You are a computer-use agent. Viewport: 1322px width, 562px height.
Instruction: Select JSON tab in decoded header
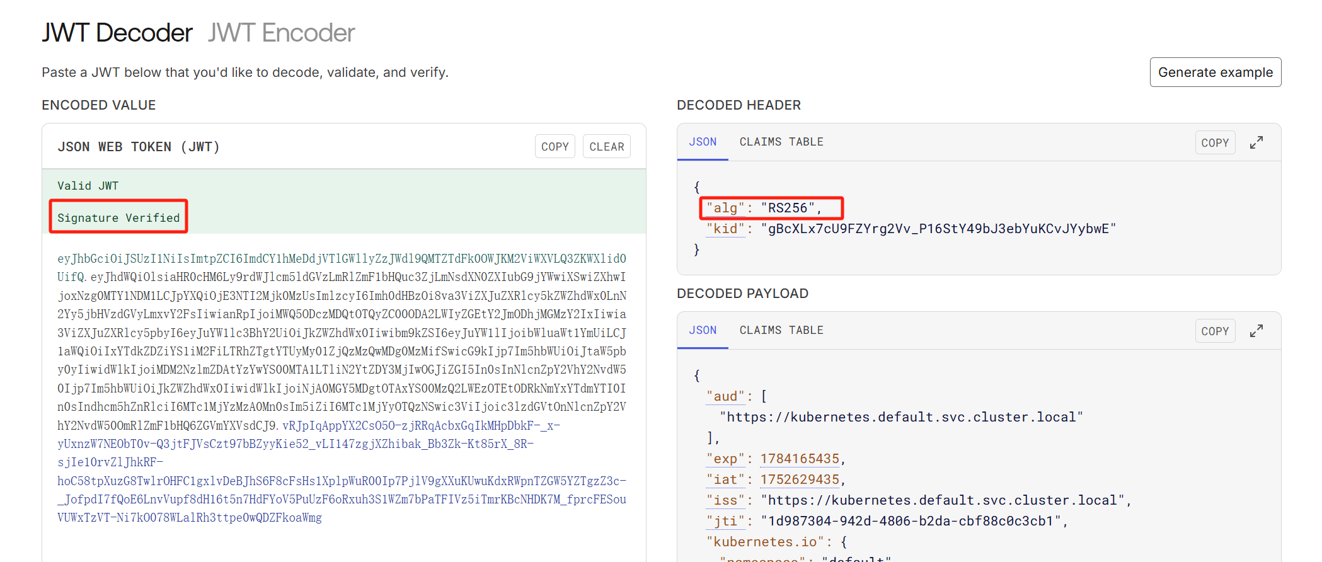pyautogui.click(x=703, y=142)
